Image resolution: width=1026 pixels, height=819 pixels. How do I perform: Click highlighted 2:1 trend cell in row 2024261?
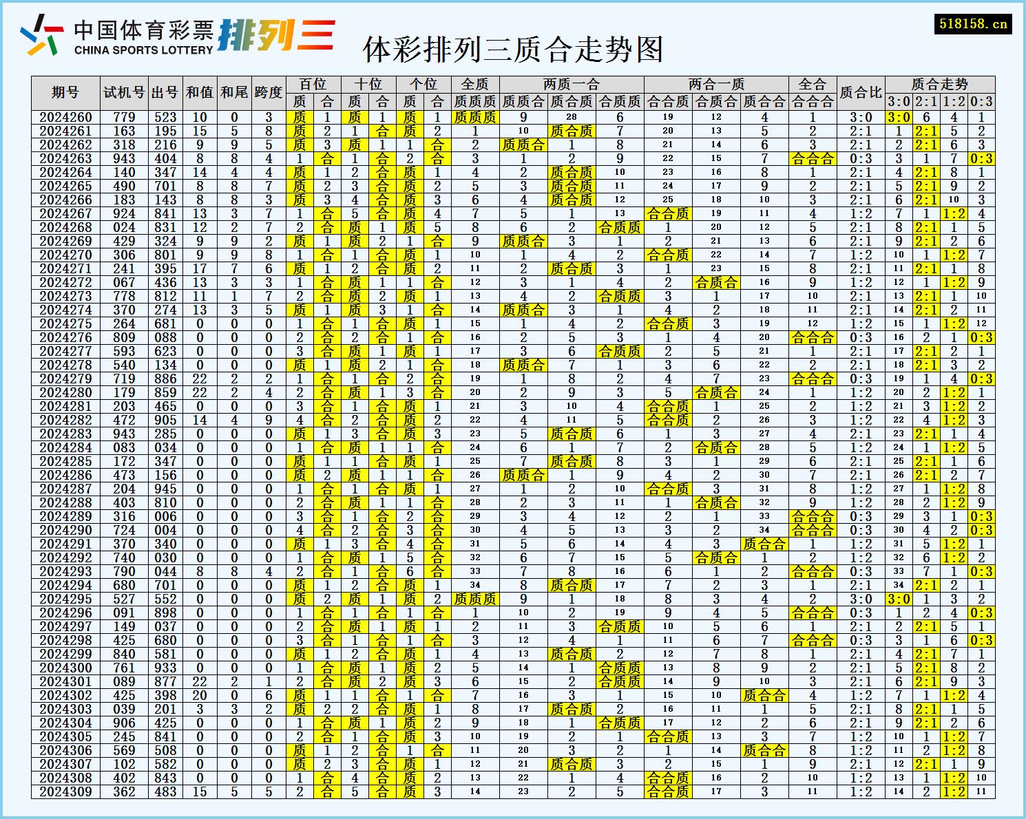click(x=926, y=131)
